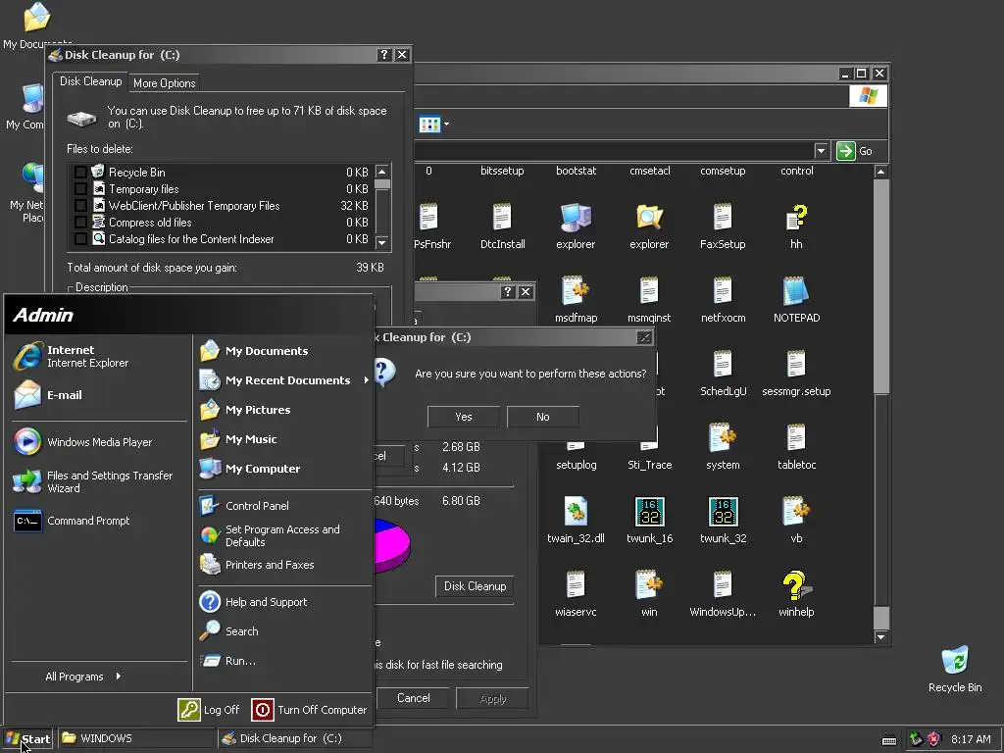Click scroll down arrow in Files to delete list
Screen dimensions: 1004x753
tap(382, 243)
